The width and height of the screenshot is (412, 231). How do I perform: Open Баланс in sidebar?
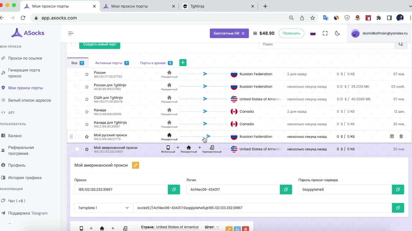coord(15,136)
